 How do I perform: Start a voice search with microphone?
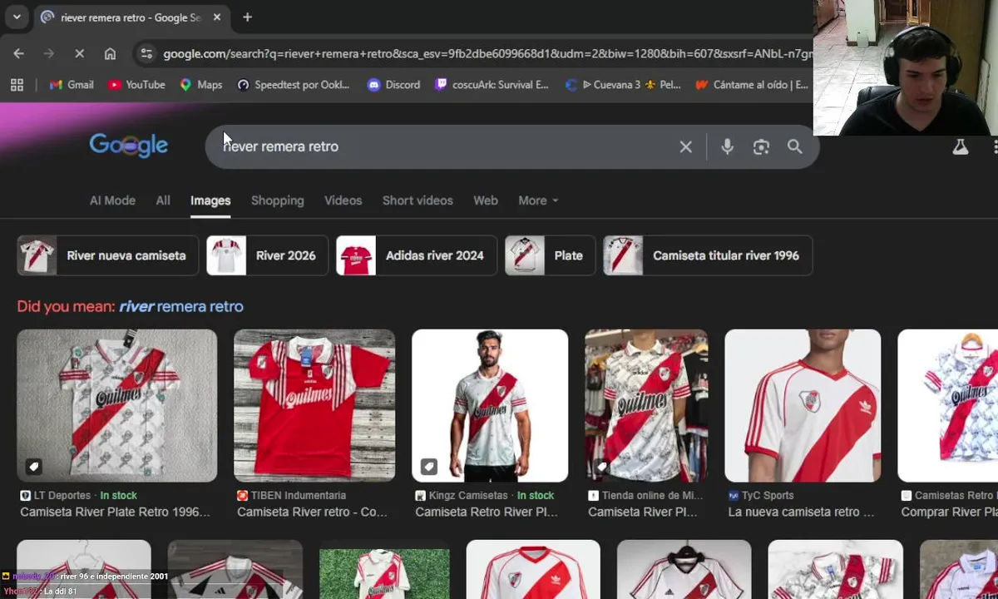point(727,147)
